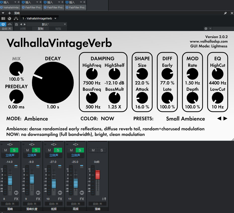Toggle power of second FabFilter Pro insert
Screen dimensions: 234x213
[45, 7]
